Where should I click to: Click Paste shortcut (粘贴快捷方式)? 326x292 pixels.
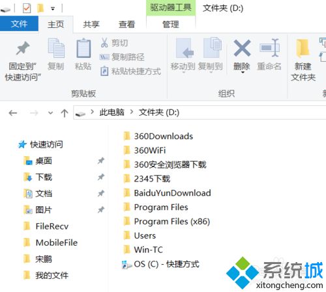click(130, 72)
